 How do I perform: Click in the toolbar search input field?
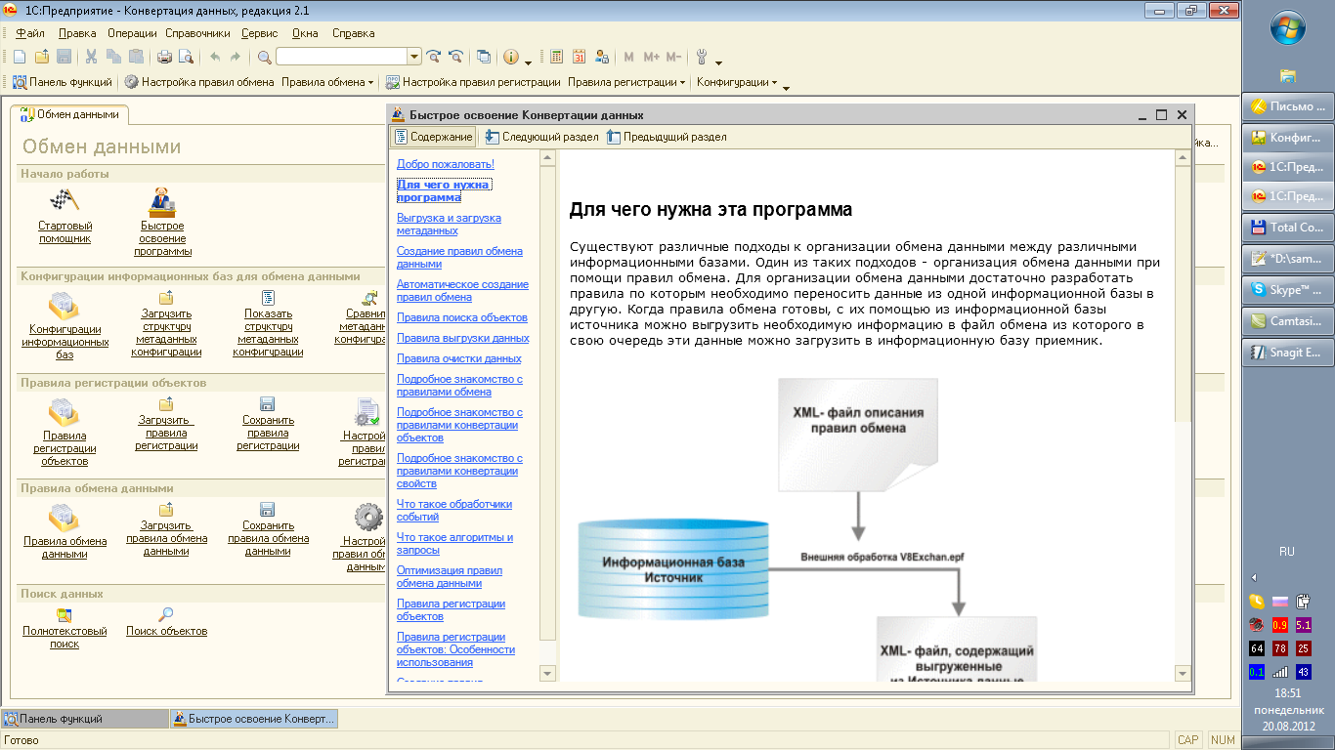point(342,57)
